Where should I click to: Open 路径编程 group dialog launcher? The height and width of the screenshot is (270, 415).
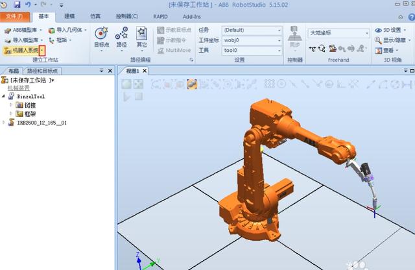pyautogui.click(x=191, y=60)
